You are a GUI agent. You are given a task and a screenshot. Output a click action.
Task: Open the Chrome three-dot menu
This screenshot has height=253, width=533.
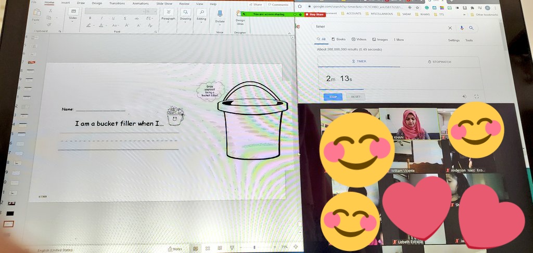click(x=496, y=7)
